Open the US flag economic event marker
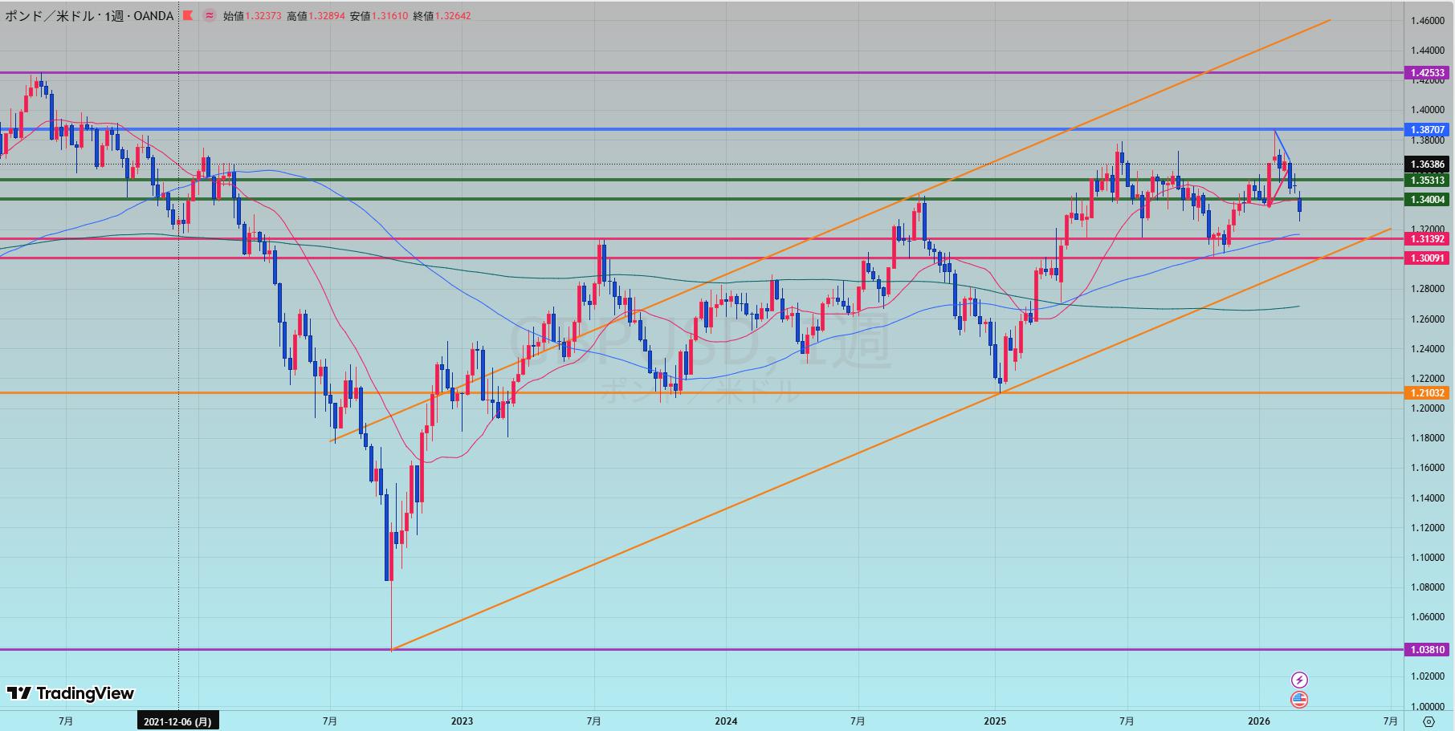The image size is (1455, 731). [x=1298, y=700]
